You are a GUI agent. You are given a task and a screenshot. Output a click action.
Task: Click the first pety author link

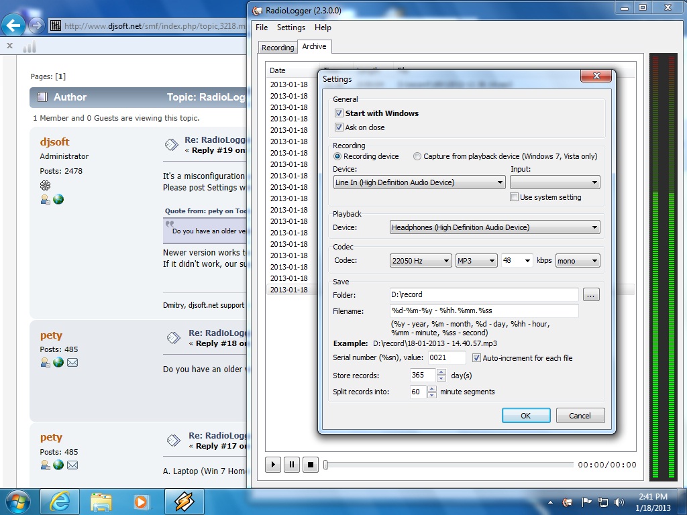pos(51,335)
